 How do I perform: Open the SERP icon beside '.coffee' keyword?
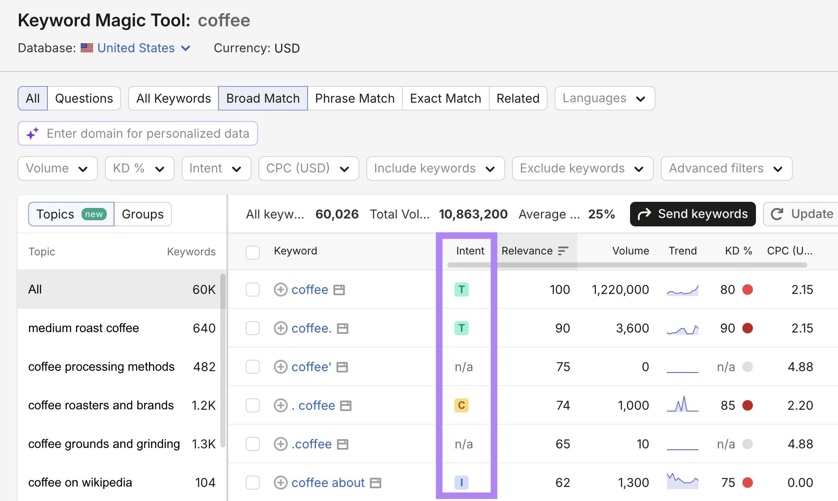343,444
